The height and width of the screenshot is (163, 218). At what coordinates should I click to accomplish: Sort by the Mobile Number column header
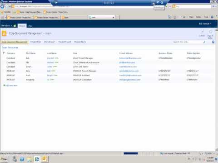[193, 53]
